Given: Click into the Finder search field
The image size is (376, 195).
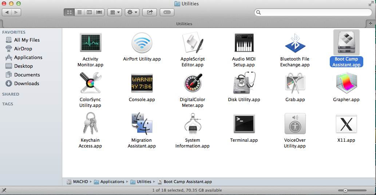Looking at the screenshot, I should [x=313, y=12].
